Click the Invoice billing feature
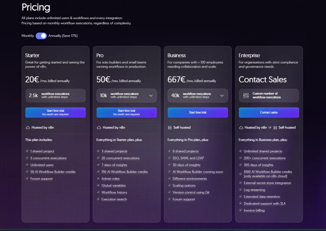This screenshot has width=326, height=231. coord(254,211)
